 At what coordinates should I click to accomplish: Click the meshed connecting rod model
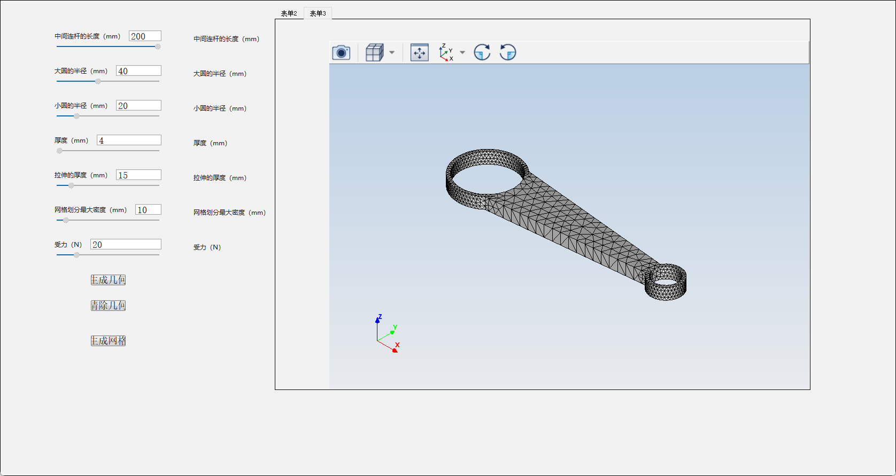566,224
